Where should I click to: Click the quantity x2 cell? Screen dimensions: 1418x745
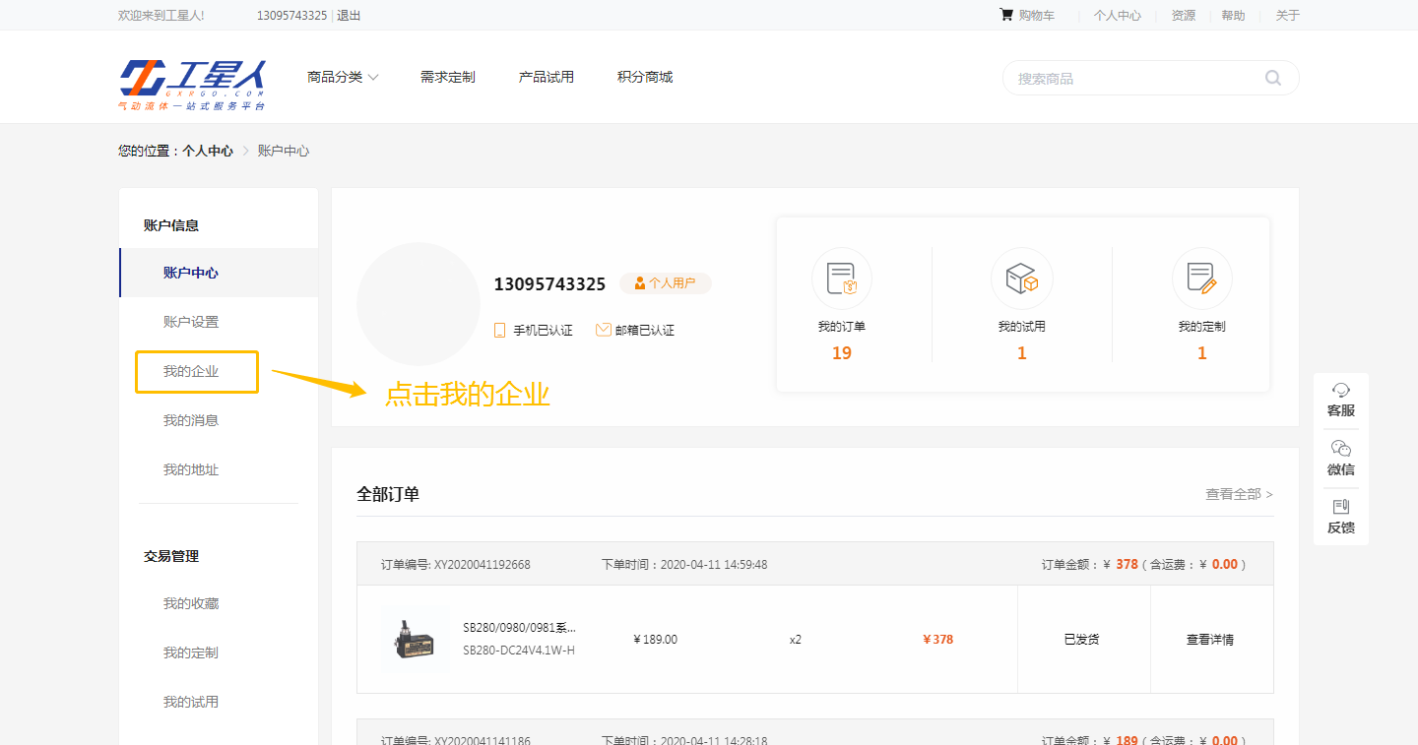click(796, 640)
